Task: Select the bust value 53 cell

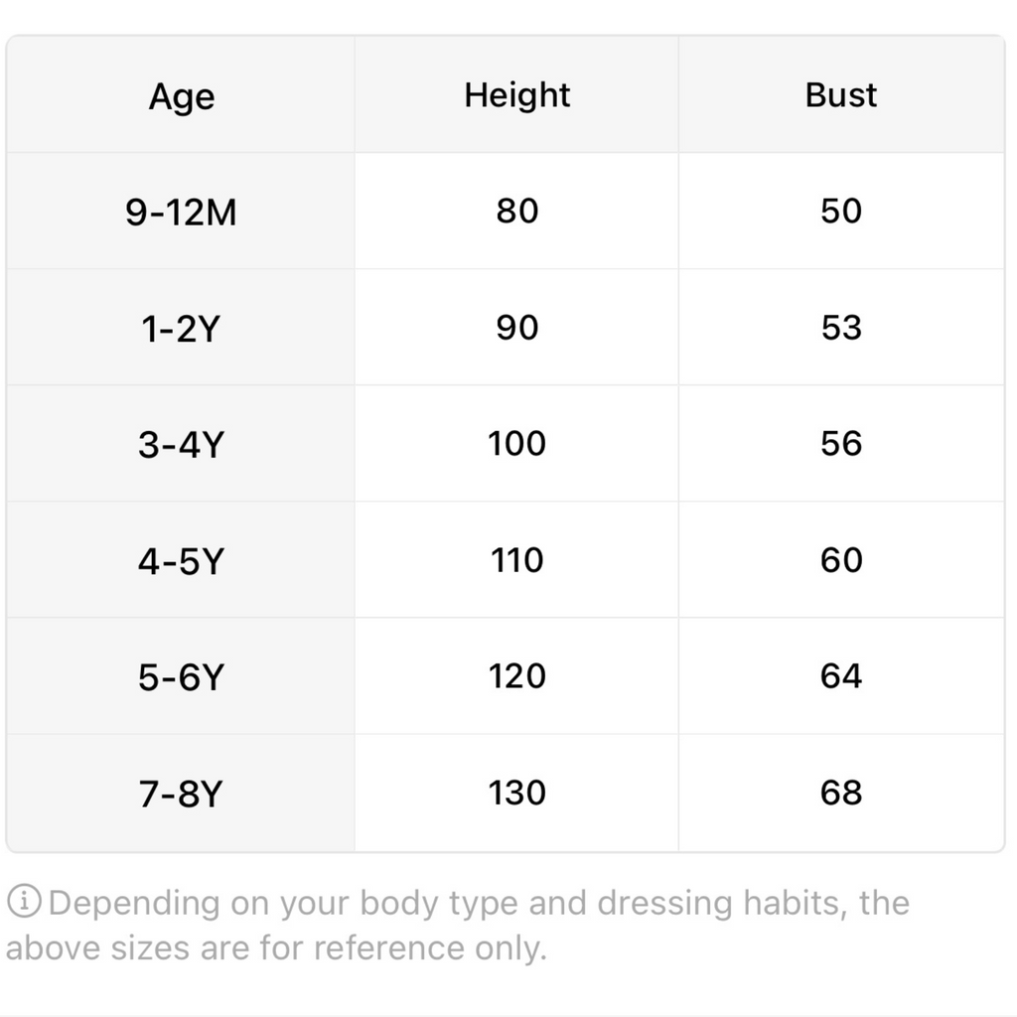Action: pyautogui.click(x=841, y=328)
